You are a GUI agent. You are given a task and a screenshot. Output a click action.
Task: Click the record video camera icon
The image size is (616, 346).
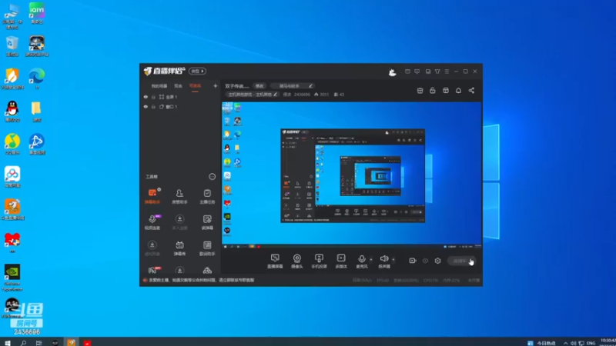(413, 261)
